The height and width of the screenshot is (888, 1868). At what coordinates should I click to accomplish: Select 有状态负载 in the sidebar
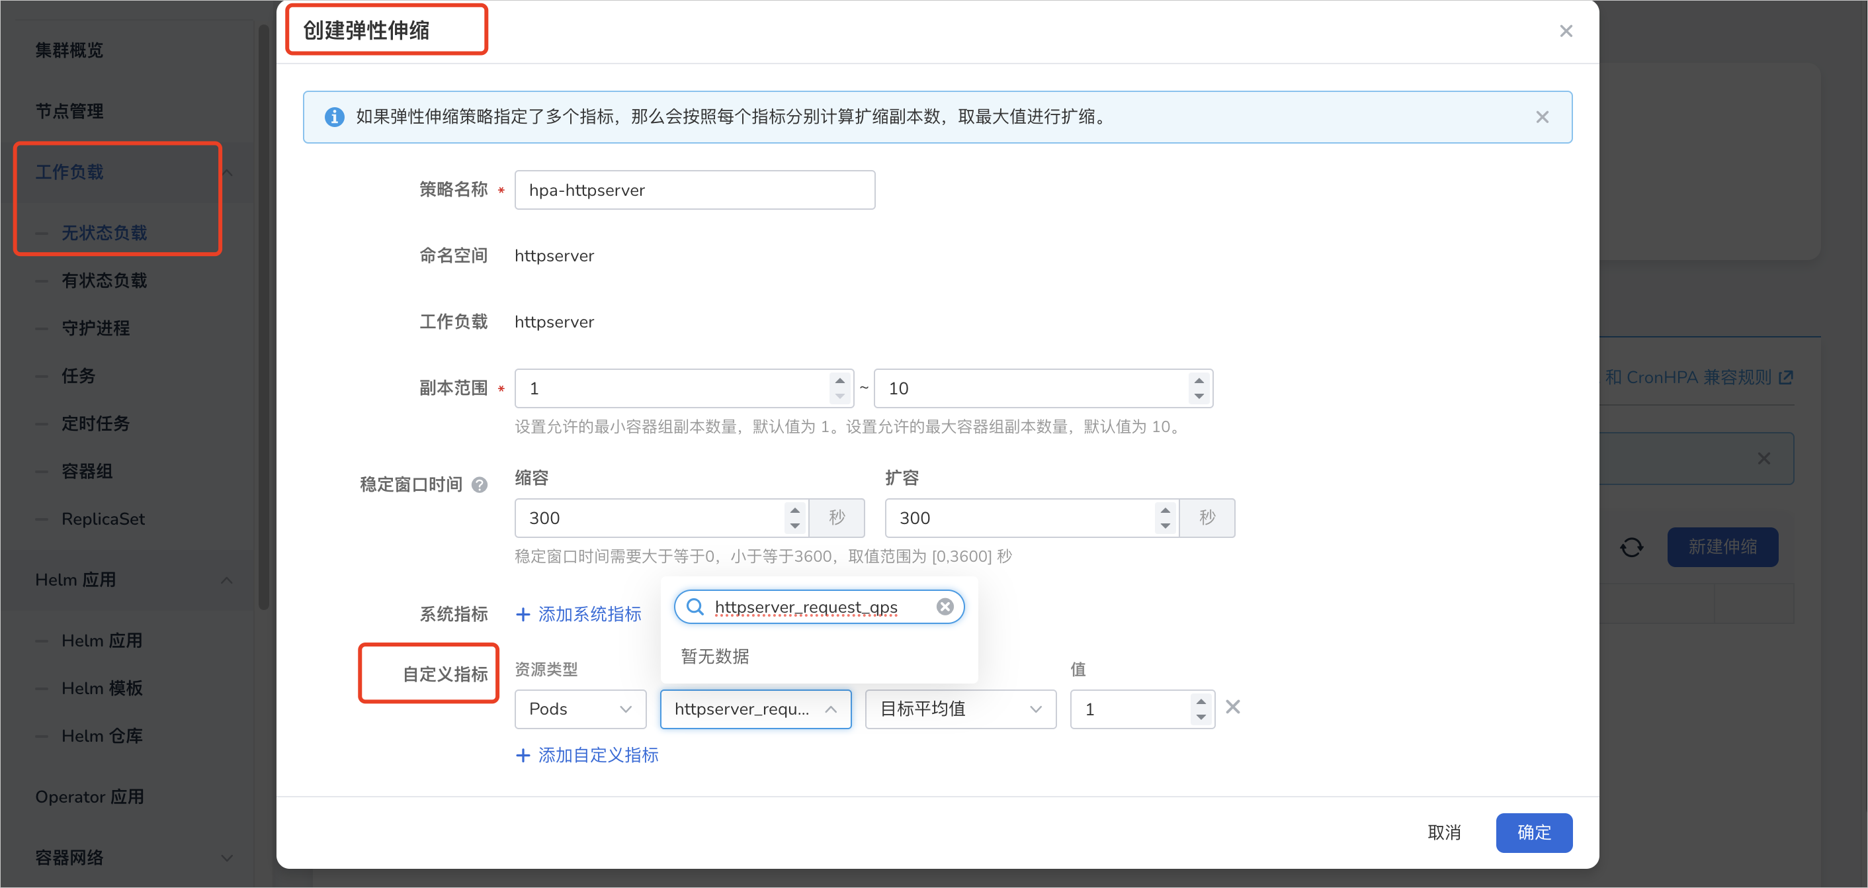(x=105, y=281)
